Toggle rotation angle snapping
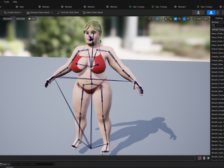This screenshot has width=224, height=168. tap(184, 19)
